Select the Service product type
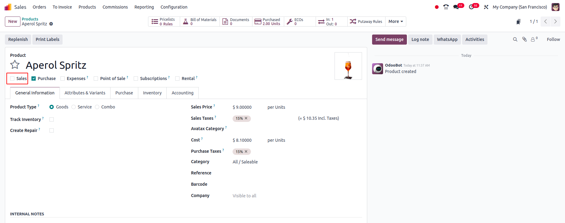Screen dimensions: 565x223 click(x=74, y=107)
